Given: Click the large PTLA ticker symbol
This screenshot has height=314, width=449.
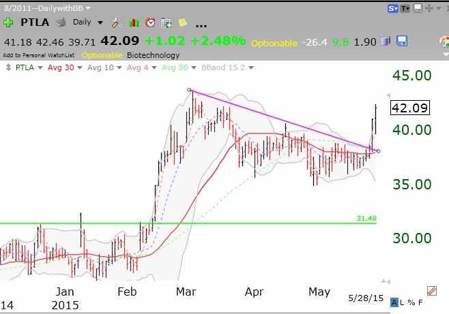Looking at the screenshot, I should pyautogui.click(x=35, y=22).
